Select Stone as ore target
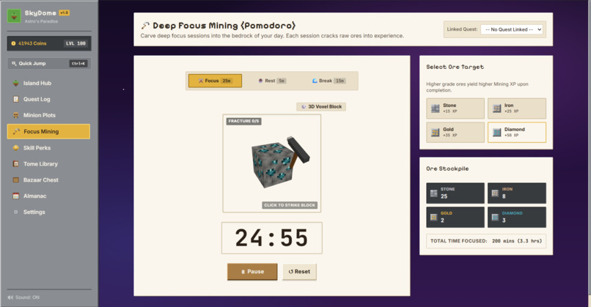The width and height of the screenshot is (591, 307). click(x=455, y=108)
